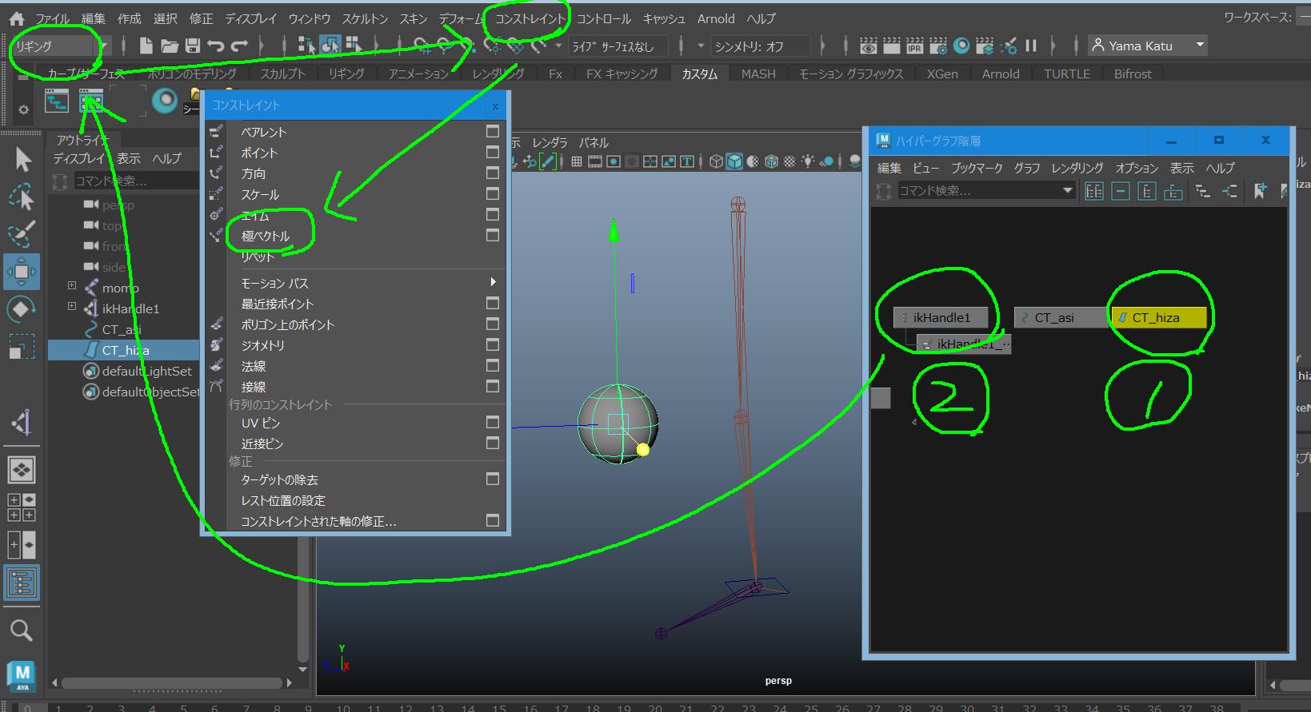
Task: Open Hypergraph command search dropdown arrow
Action: (x=1067, y=190)
